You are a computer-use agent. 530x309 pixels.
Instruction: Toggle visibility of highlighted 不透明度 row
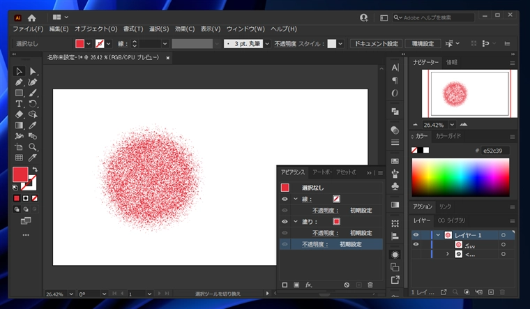(x=285, y=244)
